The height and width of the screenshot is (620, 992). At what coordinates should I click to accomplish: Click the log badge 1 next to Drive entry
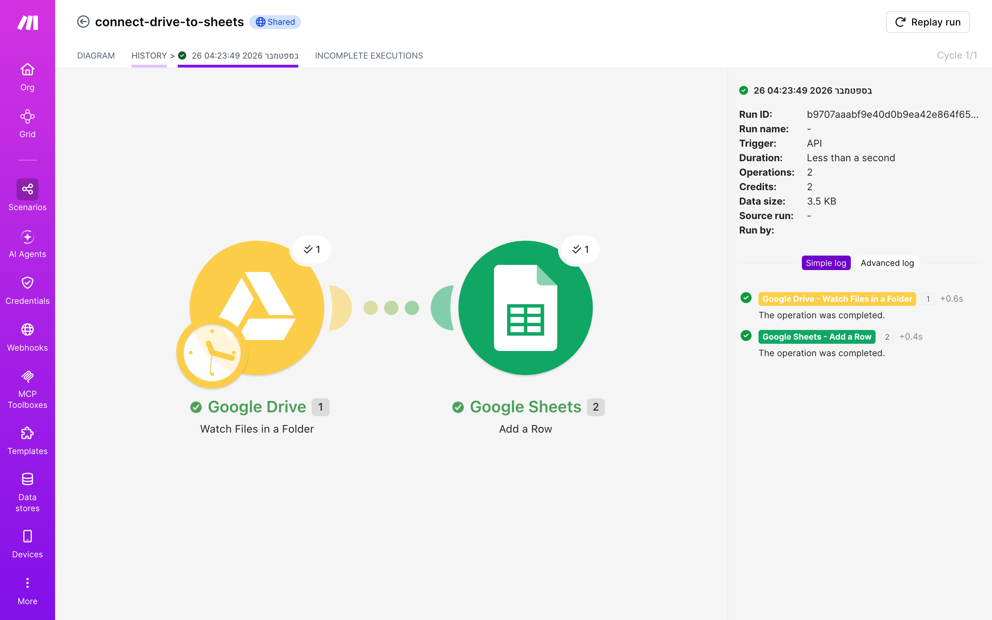click(928, 299)
